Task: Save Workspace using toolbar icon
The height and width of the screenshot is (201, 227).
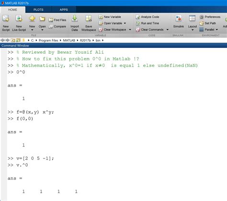Action: pyautogui.click(x=89, y=23)
